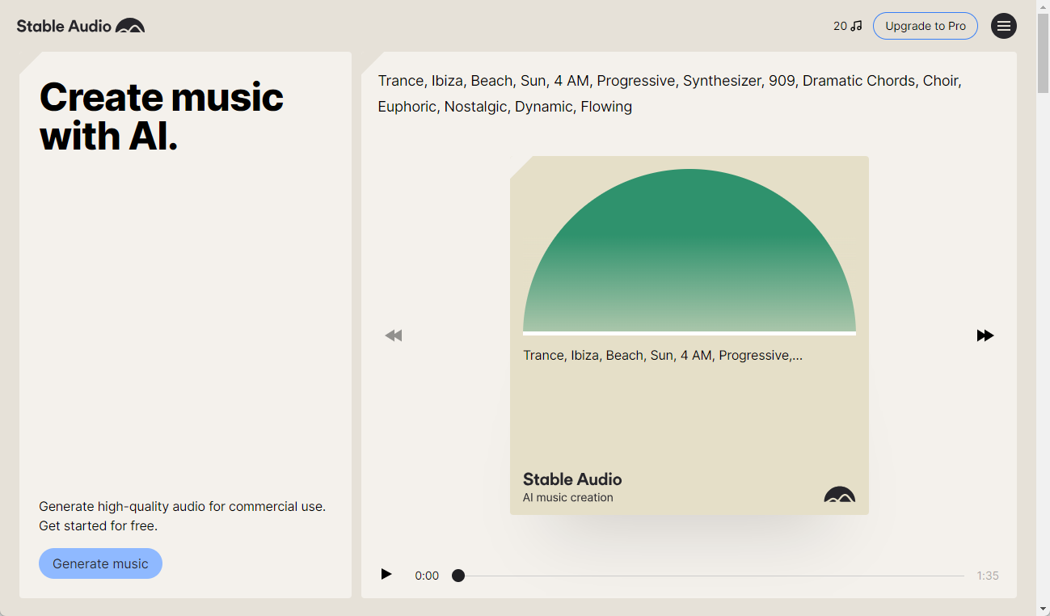This screenshot has width=1050, height=616.
Task: Select the "Trance" prompt tag
Action: [x=401, y=81]
